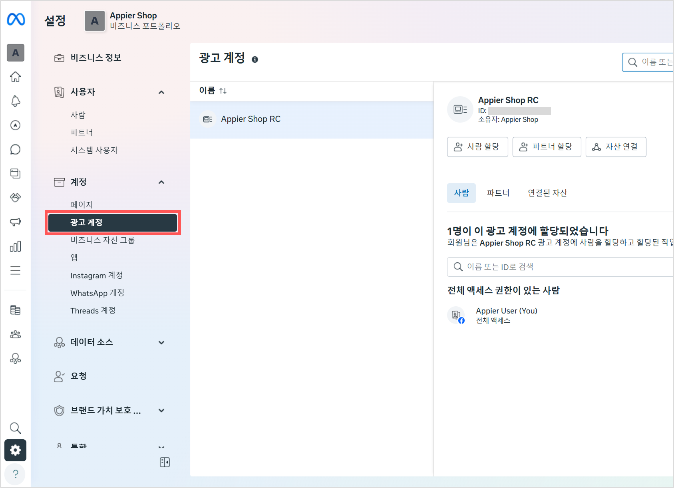This screenshot has width=674, height=488.
Task: Click 사람 할당 button
Action: click(x=477, y=147)
